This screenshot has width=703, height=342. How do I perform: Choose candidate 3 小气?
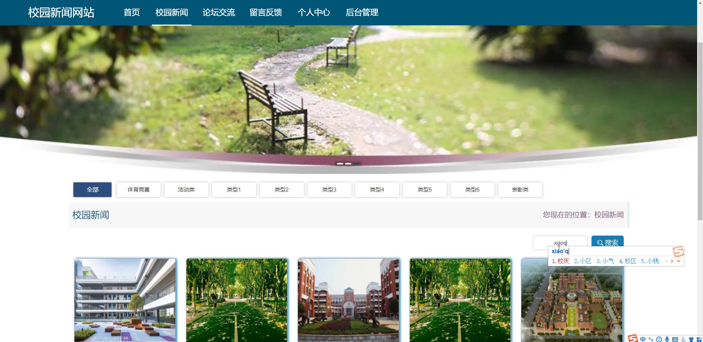[605, 261]
